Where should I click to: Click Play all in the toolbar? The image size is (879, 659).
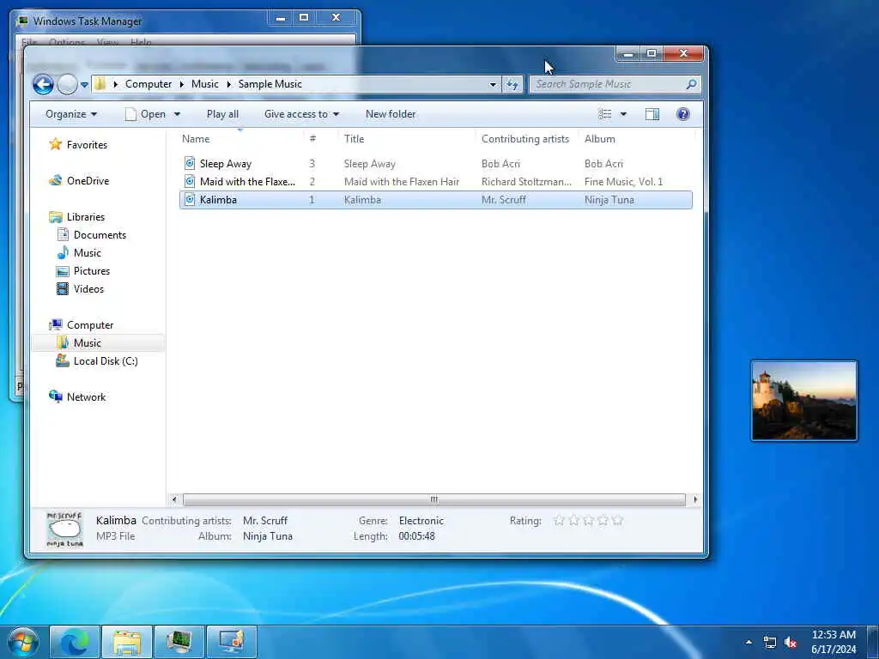222,114
